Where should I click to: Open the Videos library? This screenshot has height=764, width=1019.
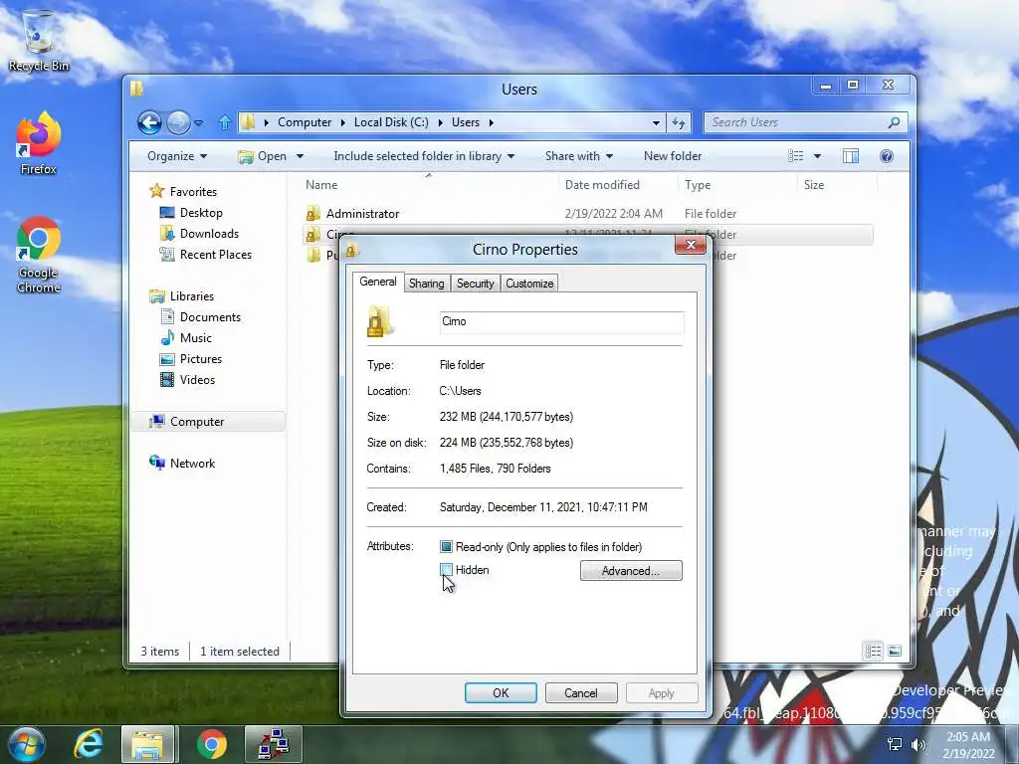pyautogui.click(x=197, y=379)
